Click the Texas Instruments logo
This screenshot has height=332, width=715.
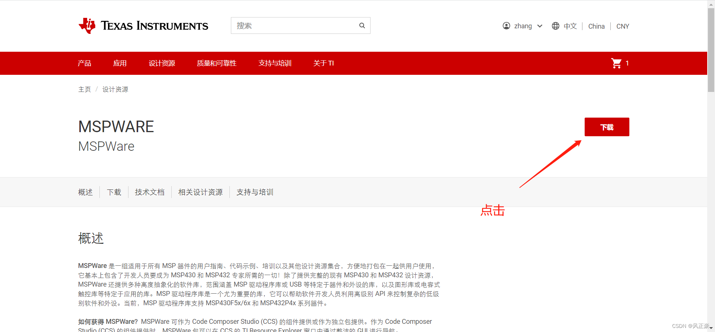click(143, 26)
